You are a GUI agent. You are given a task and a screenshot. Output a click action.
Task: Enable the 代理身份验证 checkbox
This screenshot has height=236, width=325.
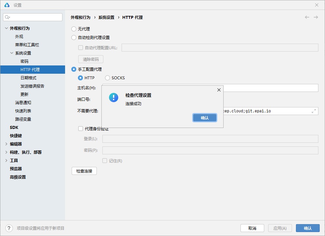(x=80, y=129)
